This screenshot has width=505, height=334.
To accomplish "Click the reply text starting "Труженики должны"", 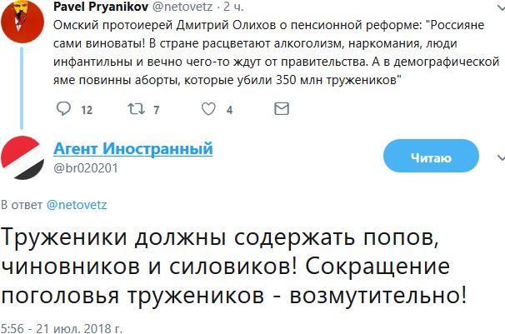I will pos(242,266).
